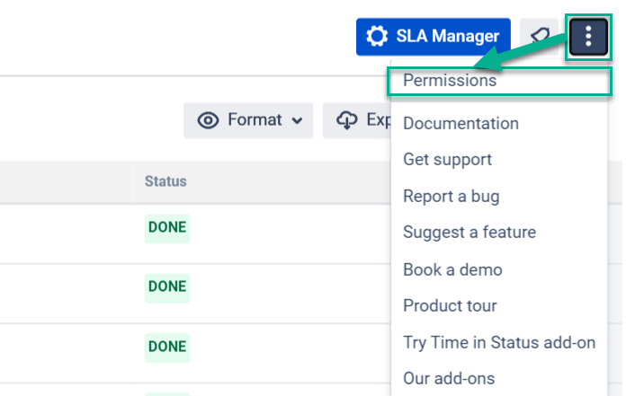Click the second DONE status badge
This screenshot has width=626, height=396.
click(x=167, y=286)
